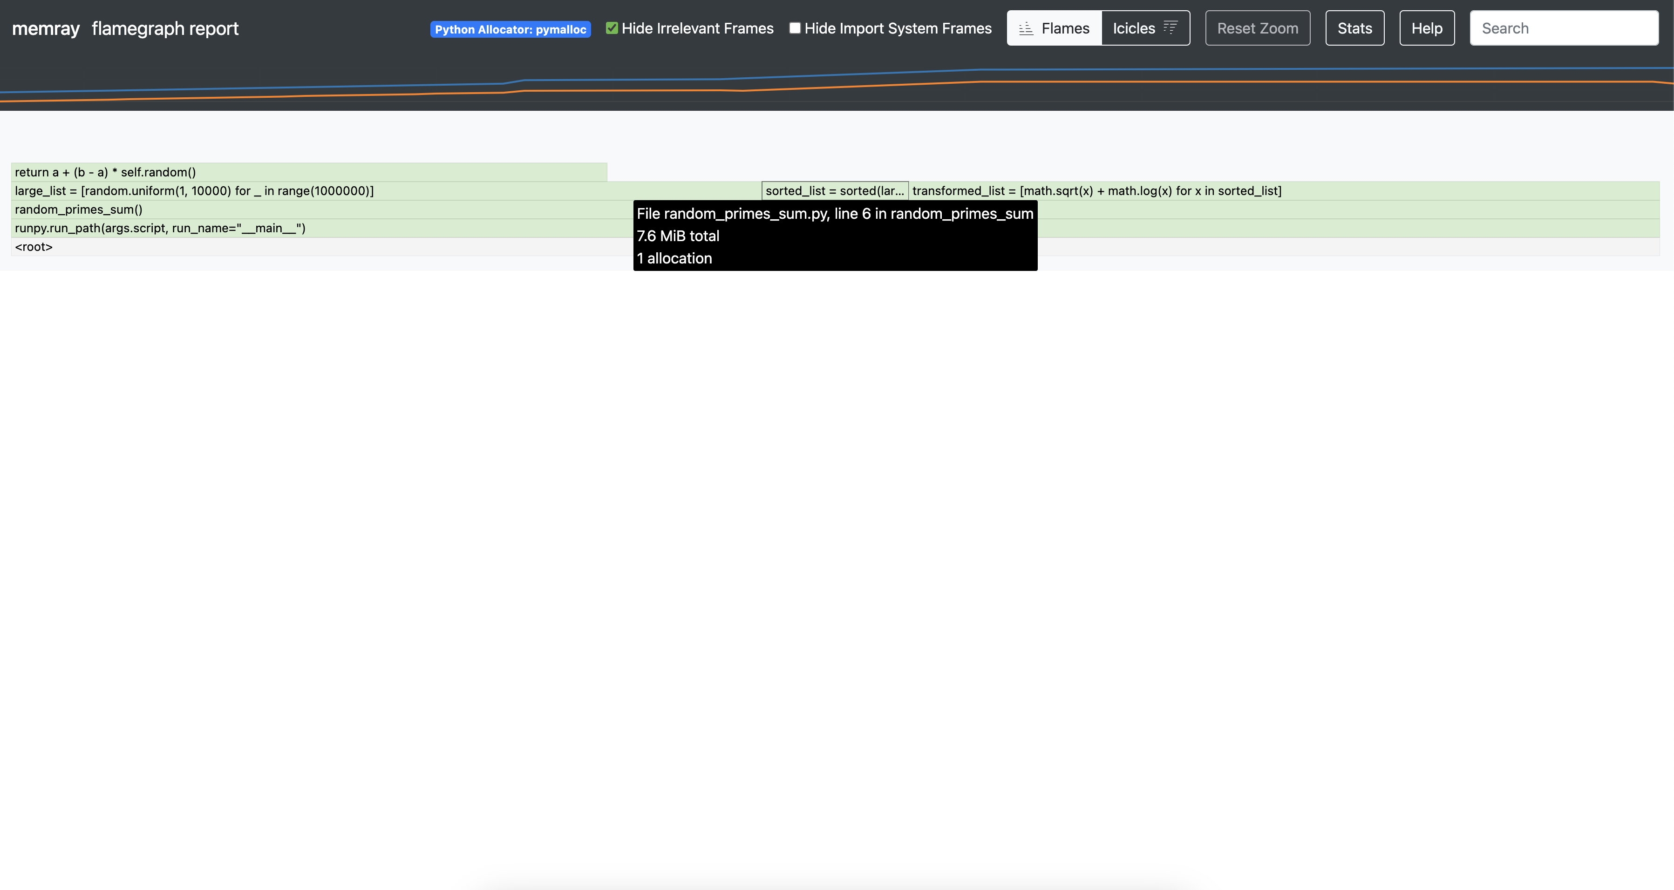Open the Stats dialog
1674x890 pixels.
pos(1355,28)
